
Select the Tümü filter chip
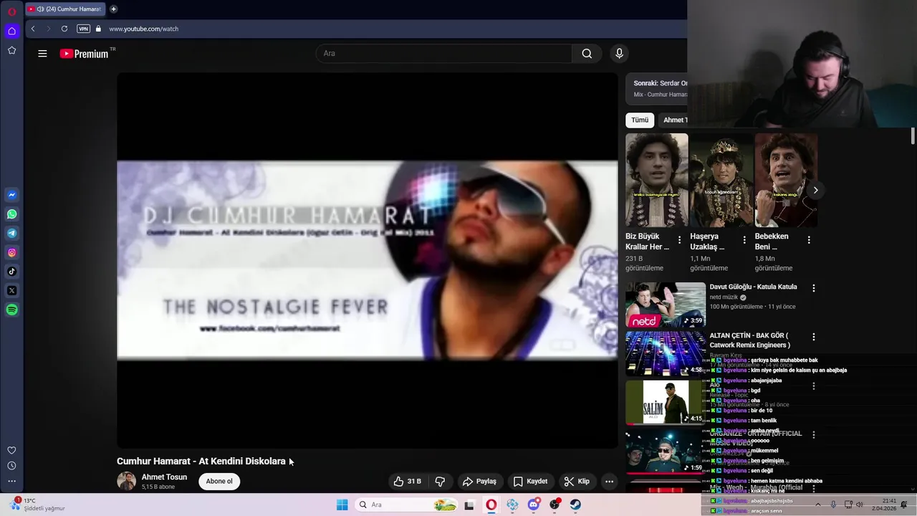click(x=640, y=120)
